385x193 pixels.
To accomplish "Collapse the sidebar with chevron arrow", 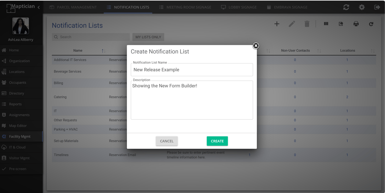I will [39, 7].
